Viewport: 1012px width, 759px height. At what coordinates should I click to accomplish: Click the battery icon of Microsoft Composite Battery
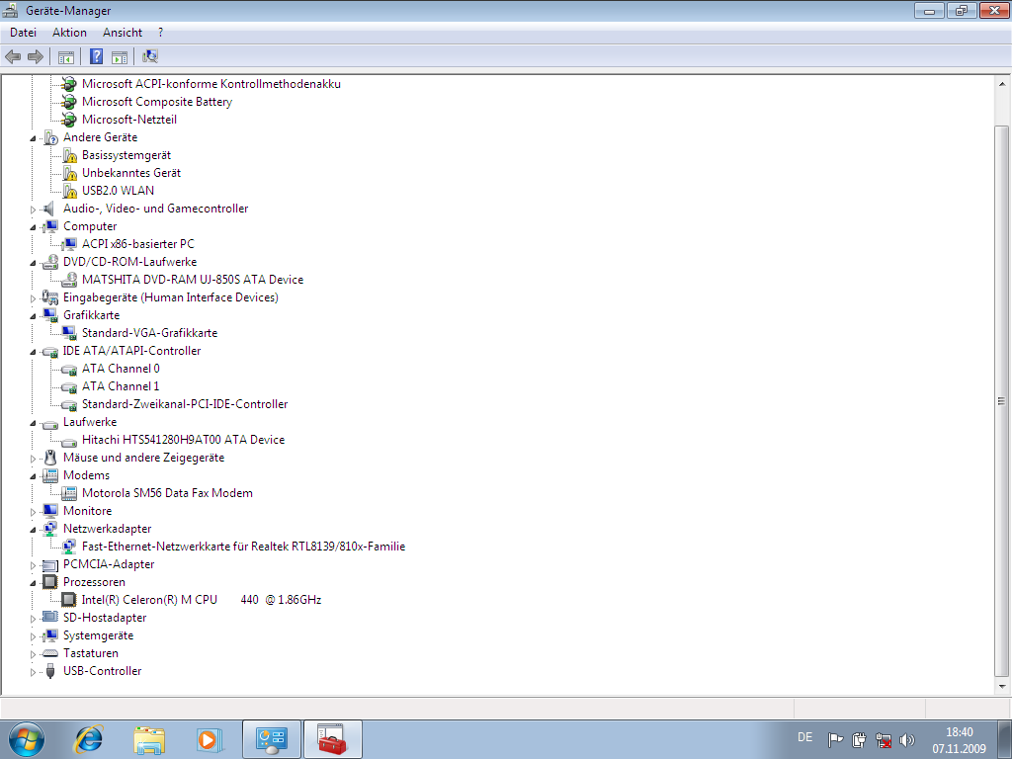69,102
